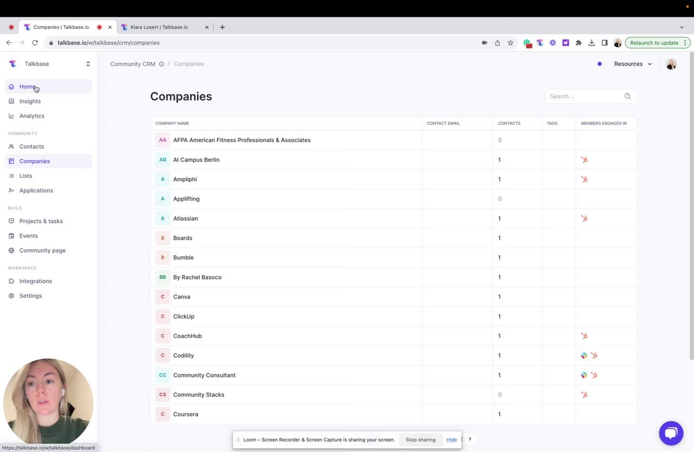Click the CC avatar badge for Community Consultant
694x452 pixels.
(163, 375)
